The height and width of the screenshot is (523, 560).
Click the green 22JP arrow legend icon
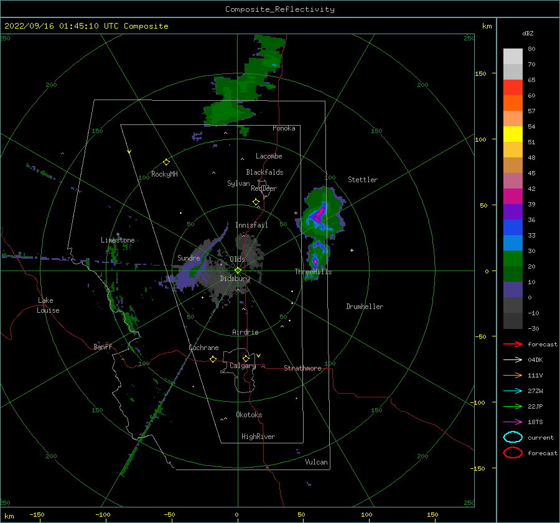pos(513,406)
